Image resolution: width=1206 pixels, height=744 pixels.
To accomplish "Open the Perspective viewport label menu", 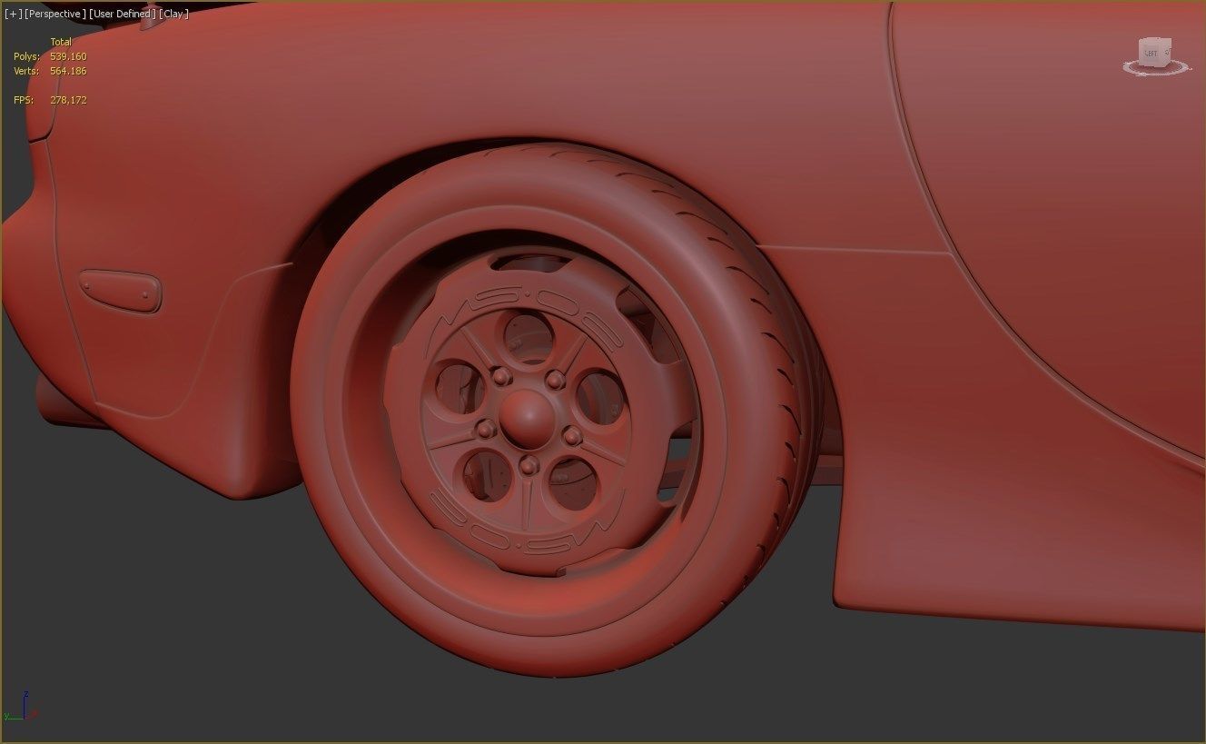I will pyautogui.click(x=54, y=14).
